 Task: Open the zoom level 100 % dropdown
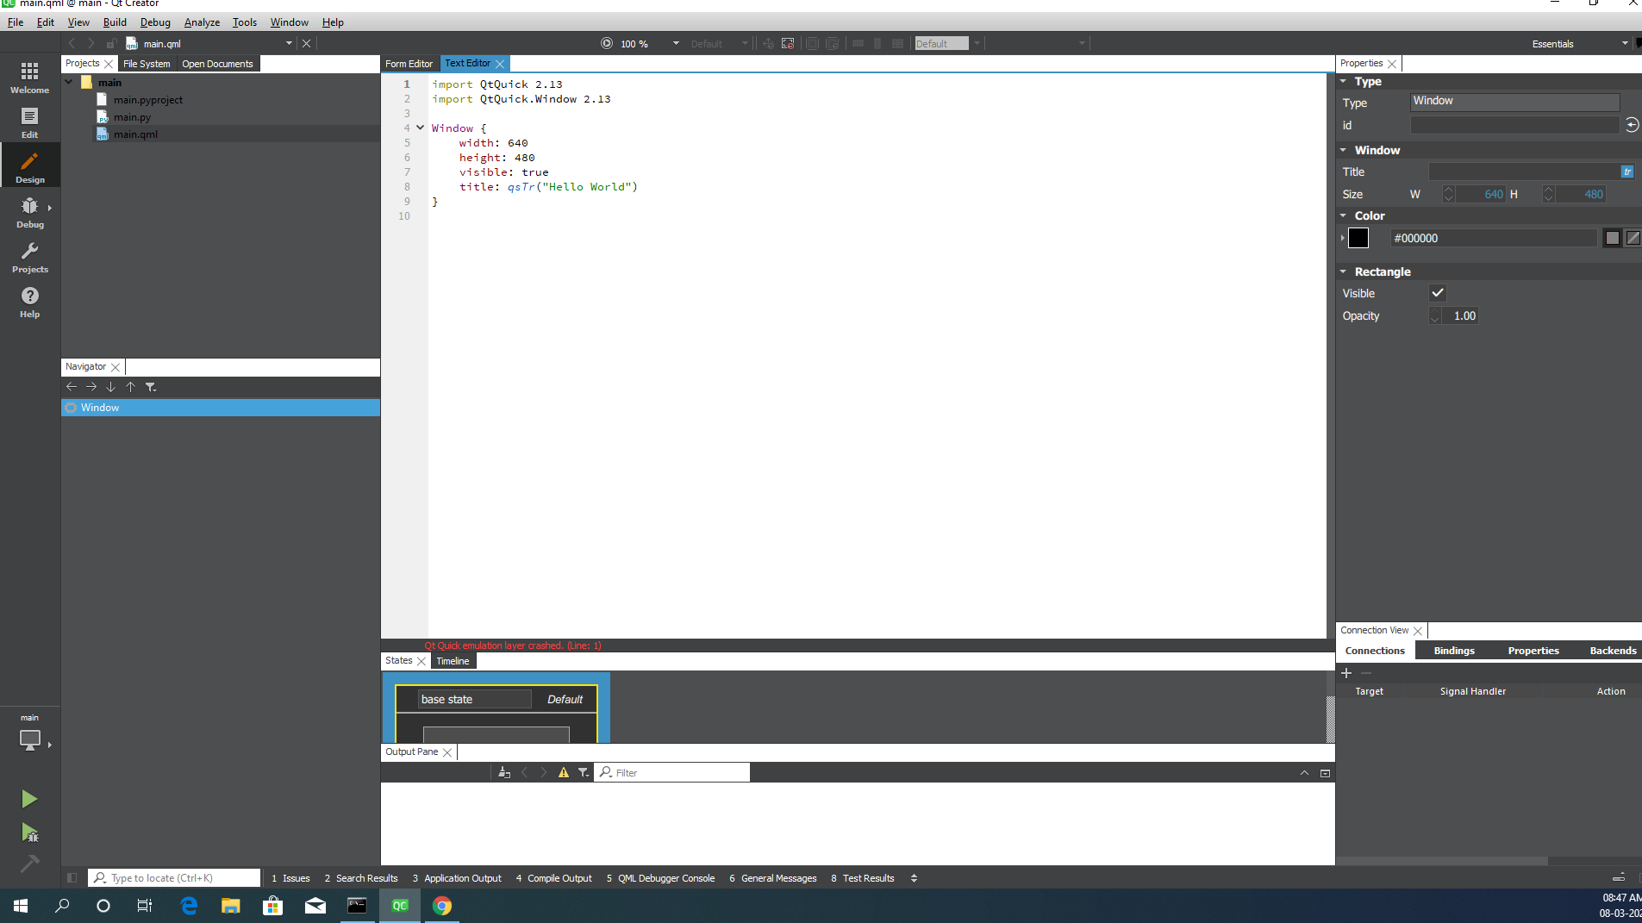(x=676, y=43)
